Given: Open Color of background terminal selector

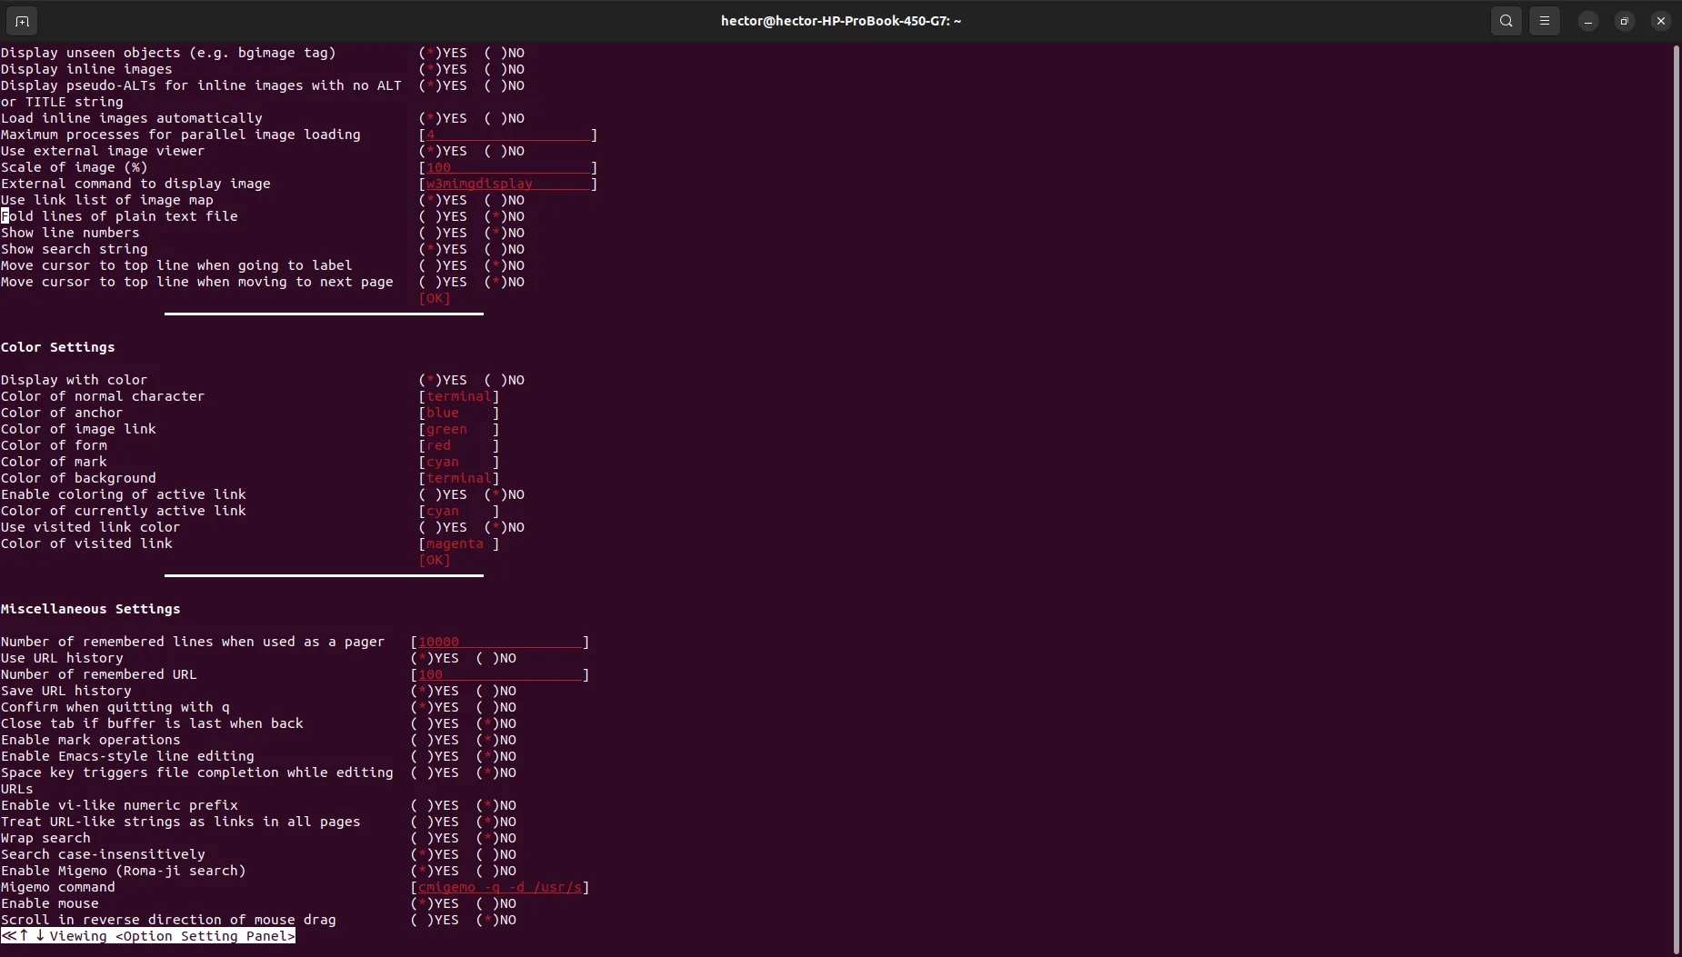Looking at the screenshot, I should (459, 478).
